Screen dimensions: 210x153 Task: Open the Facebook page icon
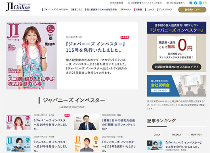[x=191, y=3]
